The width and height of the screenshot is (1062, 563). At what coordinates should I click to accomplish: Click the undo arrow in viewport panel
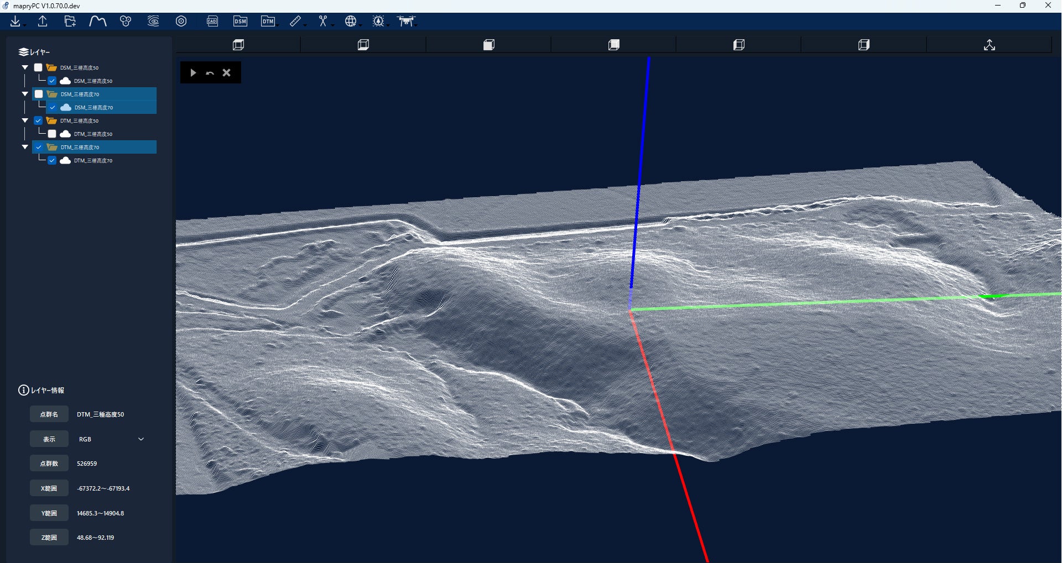tap(210, 73)
